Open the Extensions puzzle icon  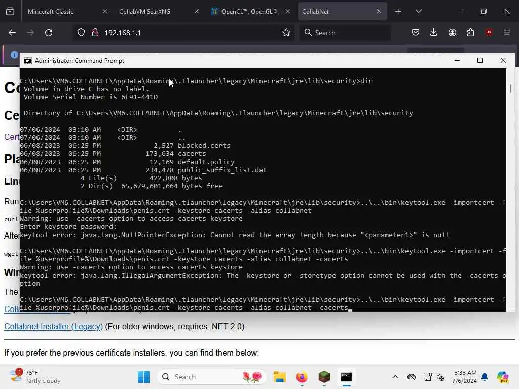pyautogui.click(x=470, y=32)
